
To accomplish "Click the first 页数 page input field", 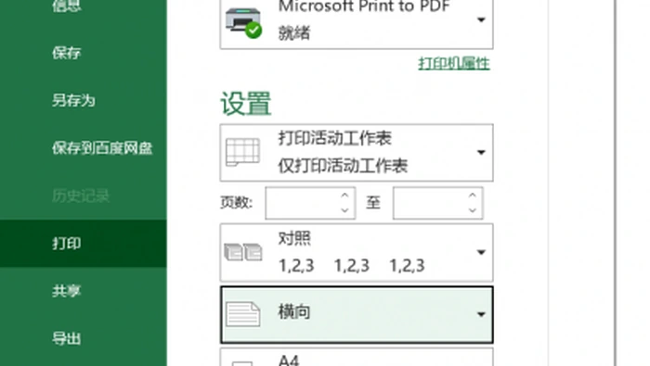I will pyautogui.click(x=310, y=203).
